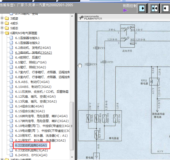Open 6.3启动机、发电机(3GA2) link
The width and height of the screenshot is (170, 160).
click(34, 53)
